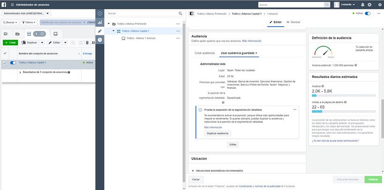The height and width of the screenshot is (190, 384).
Task: Click the Cerrar button
Action: pyautogui.click(x=196, y=180)
